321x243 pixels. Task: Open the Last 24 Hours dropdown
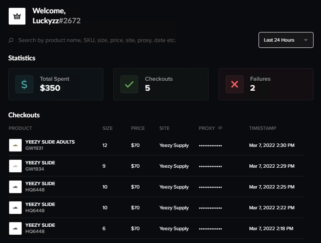click(286, 40)
